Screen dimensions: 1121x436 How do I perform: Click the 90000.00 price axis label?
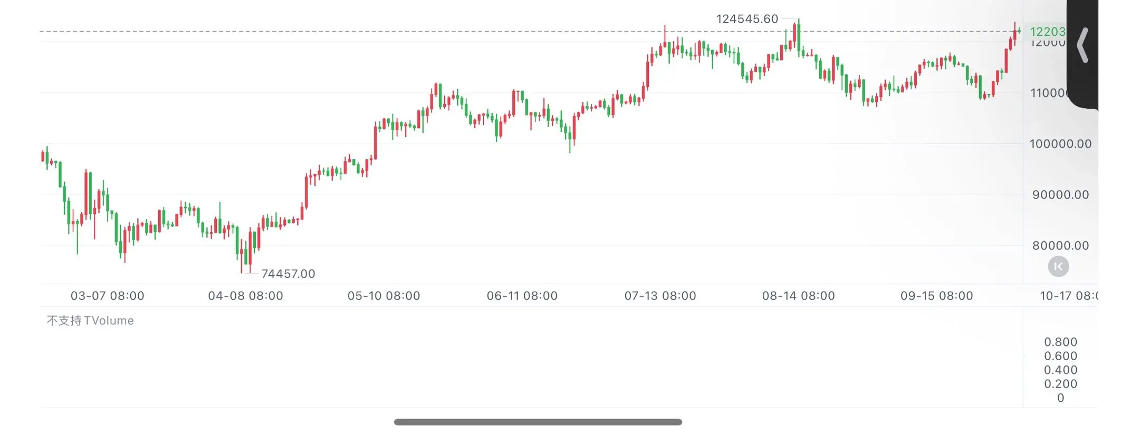[1060, 195]
